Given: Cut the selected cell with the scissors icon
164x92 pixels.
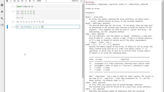Looking at the screenshot, I should (x=15, y=1).
